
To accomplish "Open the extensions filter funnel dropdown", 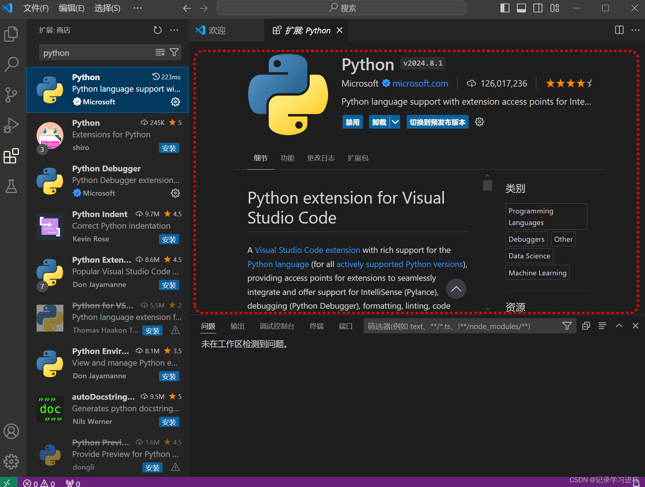I will point(174,52).
